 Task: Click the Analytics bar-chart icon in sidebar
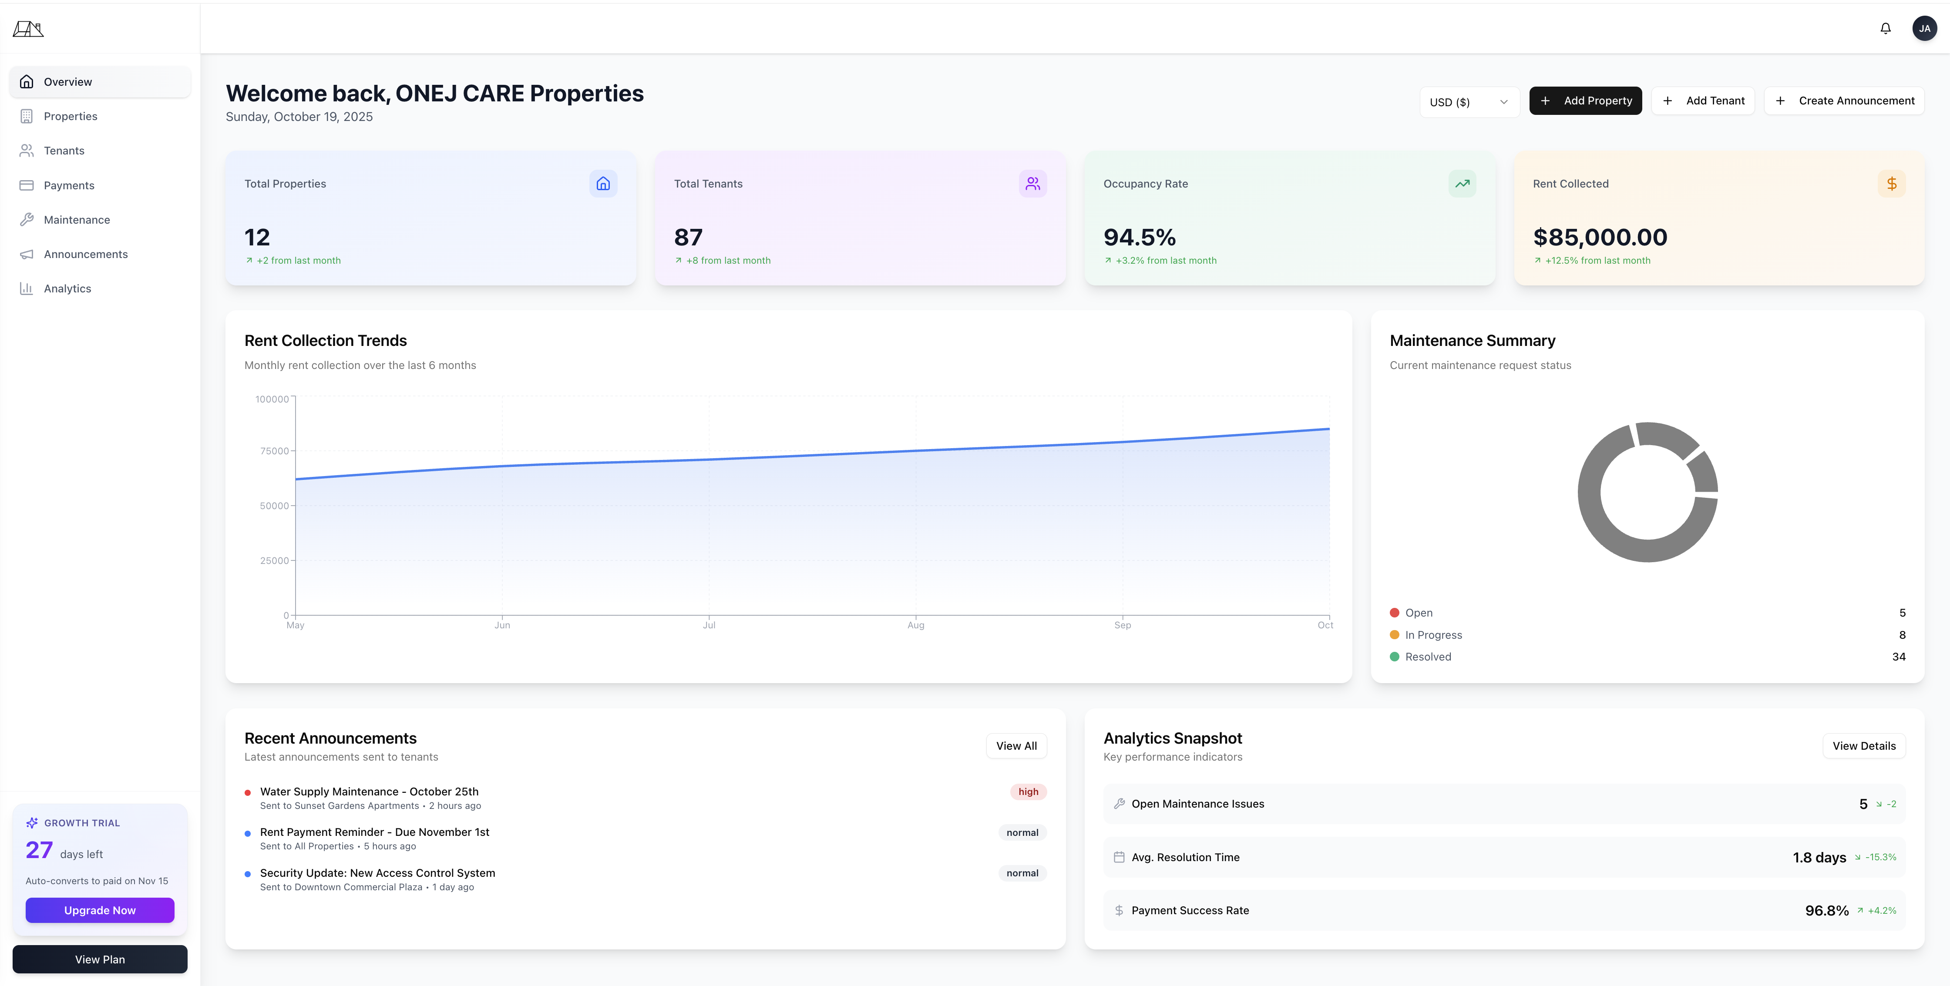(x=27, y=288)
